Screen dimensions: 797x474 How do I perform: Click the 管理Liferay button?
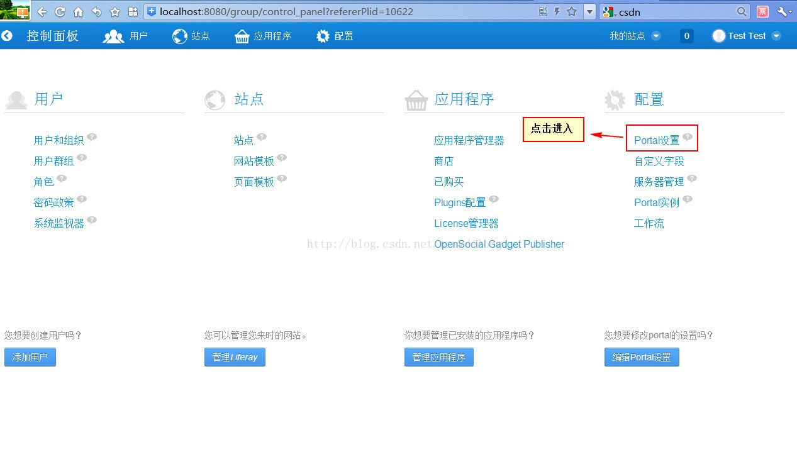235,357
